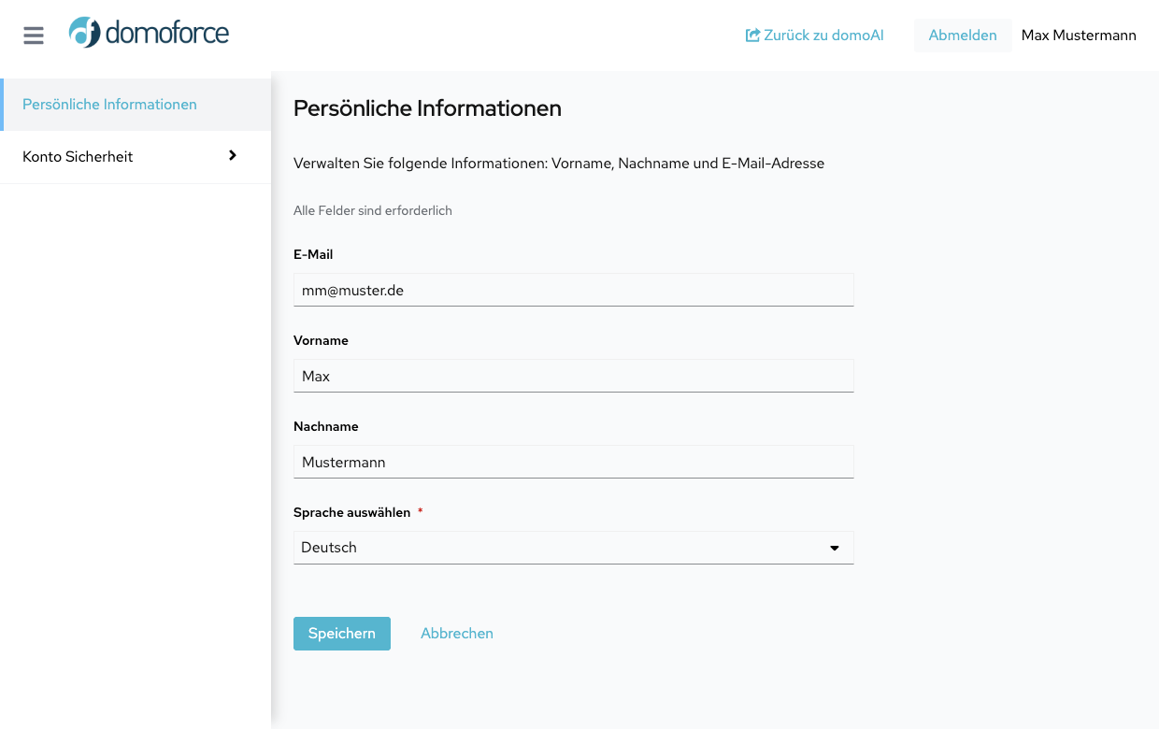Screen dimensions: 1159x729
Task: Open Konto Sicherheit from the sidebar
Action: coord(78,156)
